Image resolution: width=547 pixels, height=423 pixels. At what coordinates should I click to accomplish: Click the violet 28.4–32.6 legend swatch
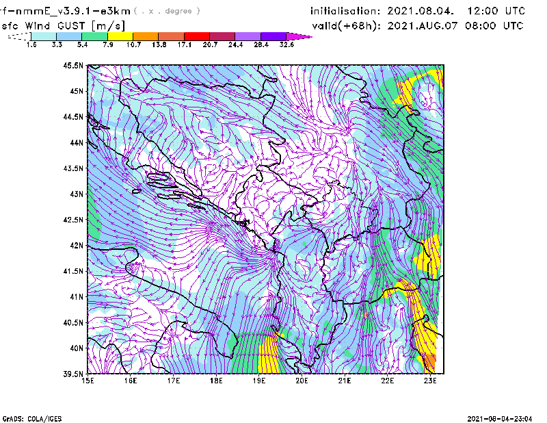[x=273, y=36]
